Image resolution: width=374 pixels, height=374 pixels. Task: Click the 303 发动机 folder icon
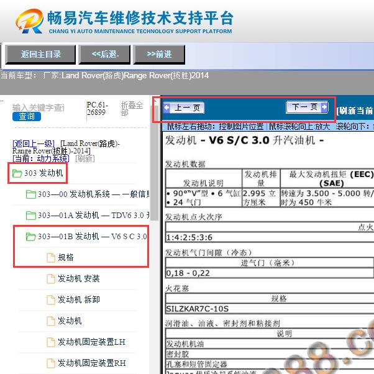17,173
